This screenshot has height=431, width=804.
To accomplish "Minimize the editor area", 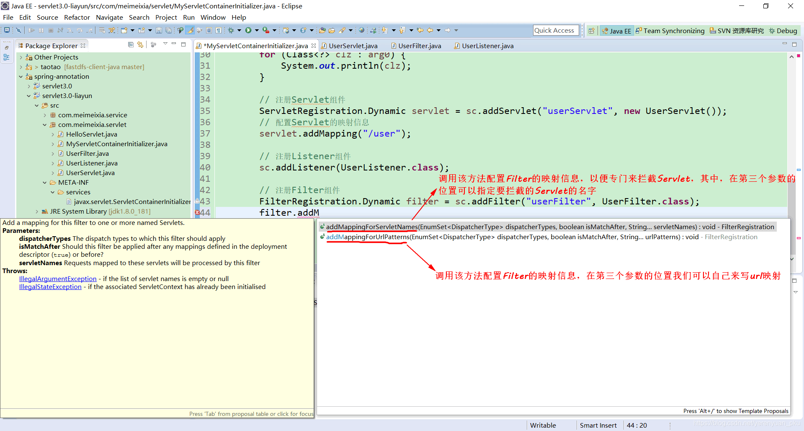I will pos(785,44).
